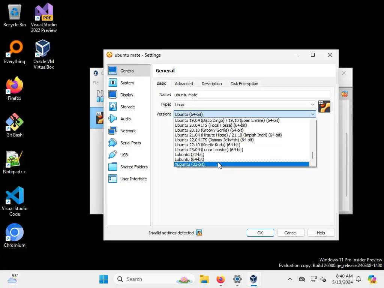Select the Chromium desktop shortcut
The height and width of the screenshot is (288, 384).
tap(15, 235)
